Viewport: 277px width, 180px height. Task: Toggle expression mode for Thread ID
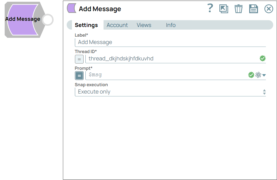coord(79,59)
